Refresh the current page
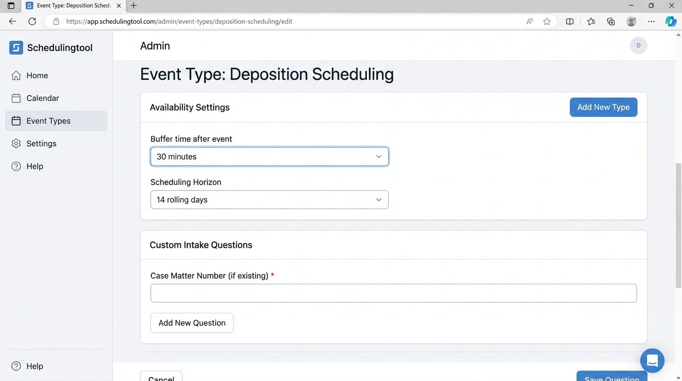The height and width of the screenshot is (381, 682). tap(32, 21)
